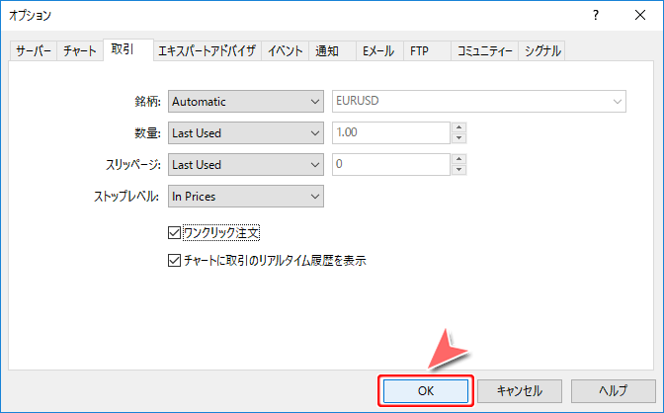Go to the 通知 tab

click(332, 51)
